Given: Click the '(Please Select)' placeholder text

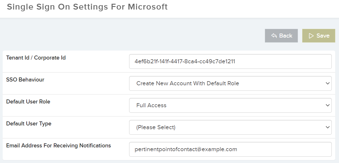Looking at the screenshot, I should coord(156,127).
